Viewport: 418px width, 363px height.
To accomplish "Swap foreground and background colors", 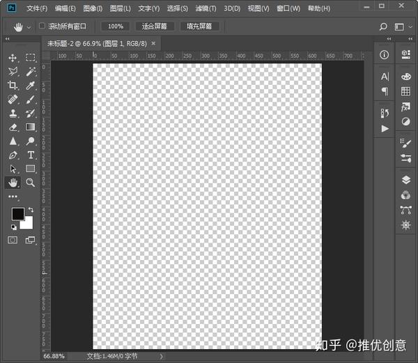I will (x=31, y=210).
